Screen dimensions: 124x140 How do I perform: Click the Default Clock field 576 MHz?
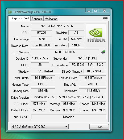(39, 110)
